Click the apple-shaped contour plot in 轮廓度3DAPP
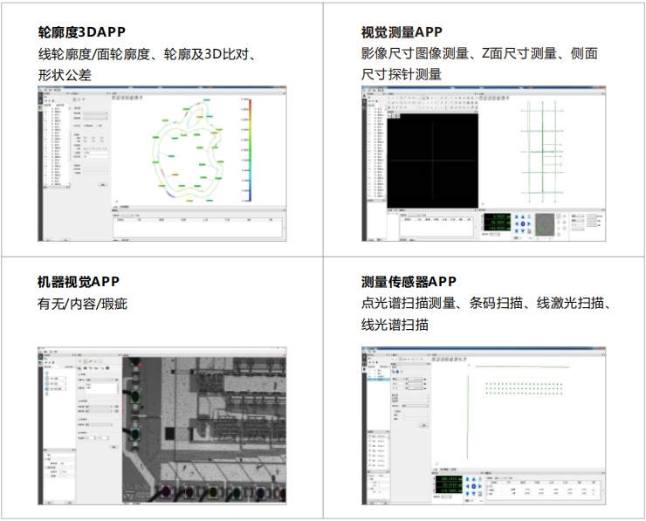This screenshot has height=521, width=646. pyautogui.click(x=189, y=150)
